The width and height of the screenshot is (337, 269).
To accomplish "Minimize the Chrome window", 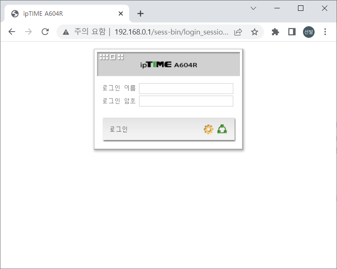I will (277, 8).
